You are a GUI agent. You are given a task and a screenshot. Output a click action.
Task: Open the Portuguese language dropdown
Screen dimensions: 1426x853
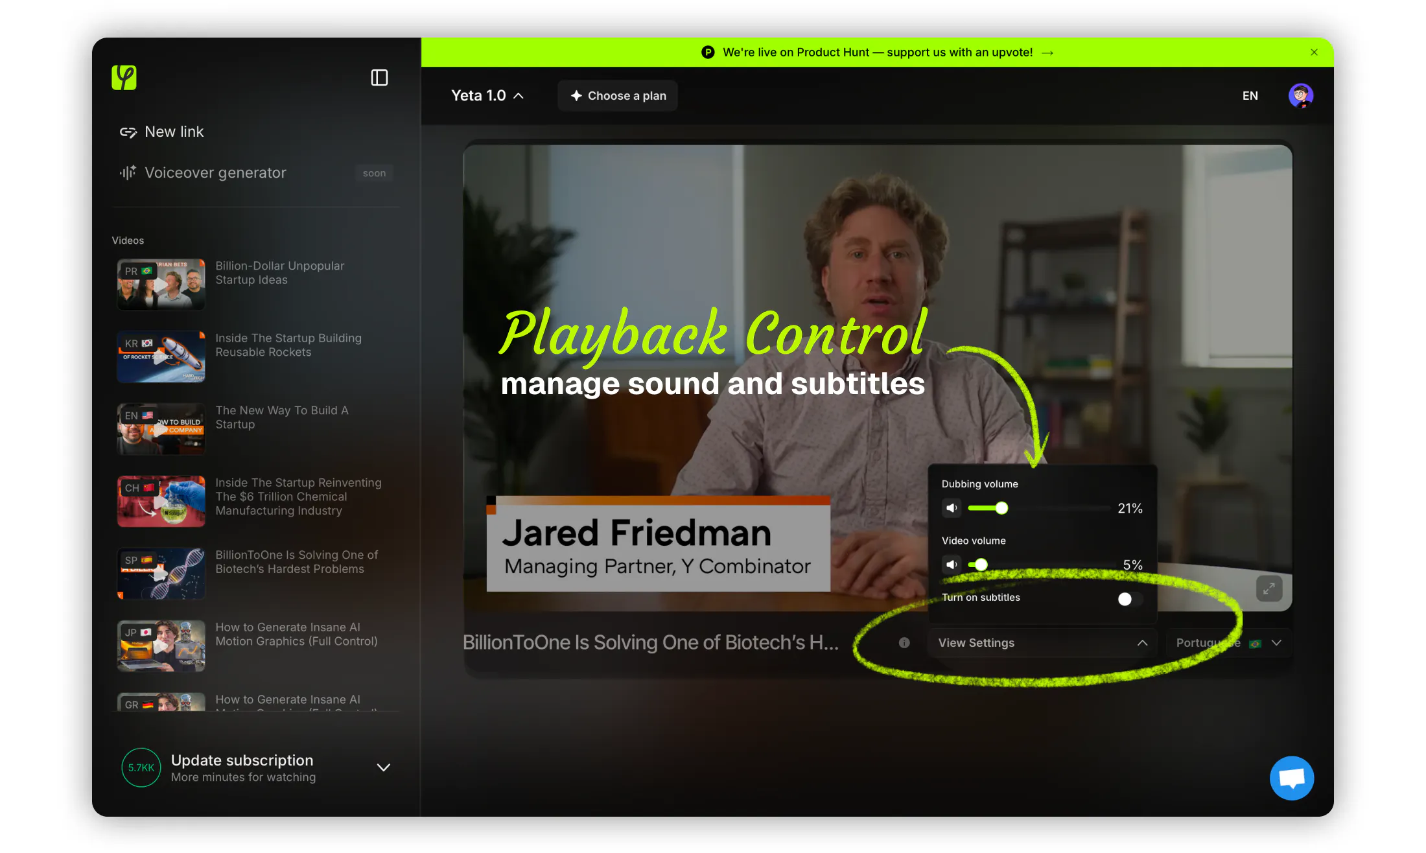coord(1228,643)
